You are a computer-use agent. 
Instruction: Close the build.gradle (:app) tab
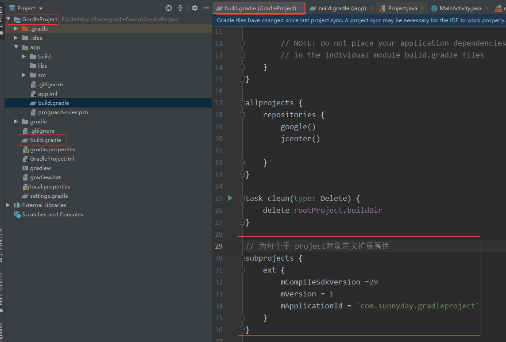(x=371, y=8)
